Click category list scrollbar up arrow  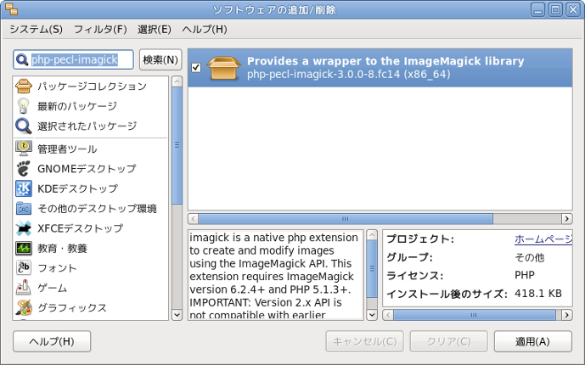pyautogui.click(x=177, y=81)
